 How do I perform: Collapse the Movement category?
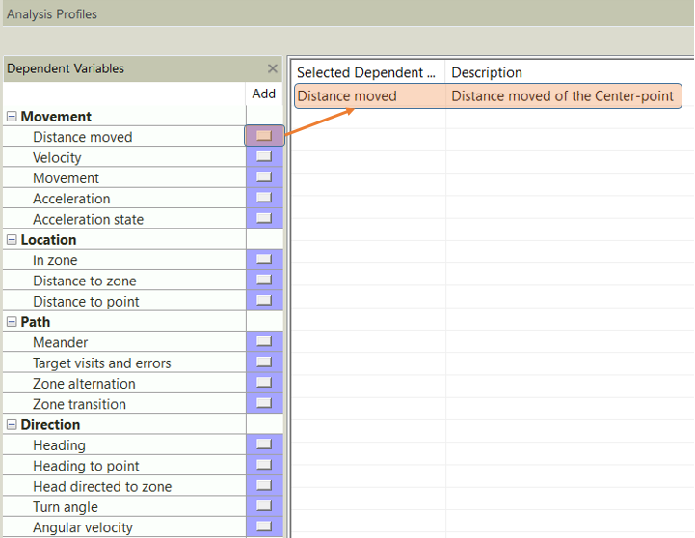coord(12,117)
